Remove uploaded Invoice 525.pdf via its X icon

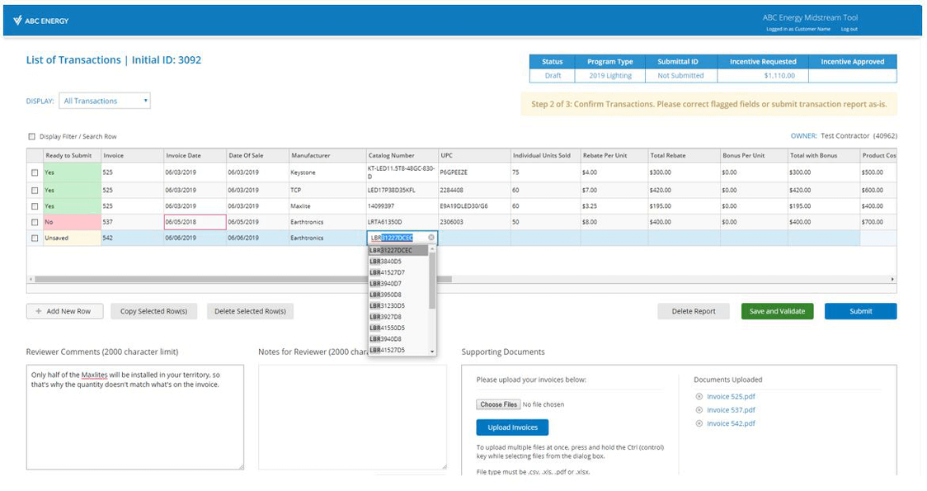tap(699, 397)
